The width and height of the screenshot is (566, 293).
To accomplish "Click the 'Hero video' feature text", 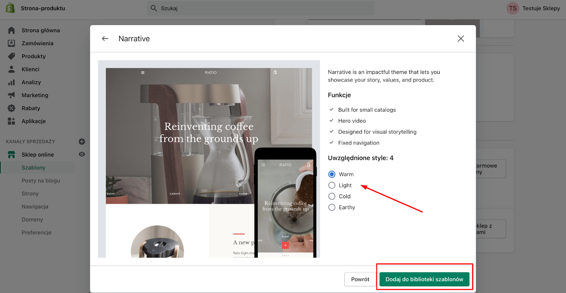I will 352,121.
